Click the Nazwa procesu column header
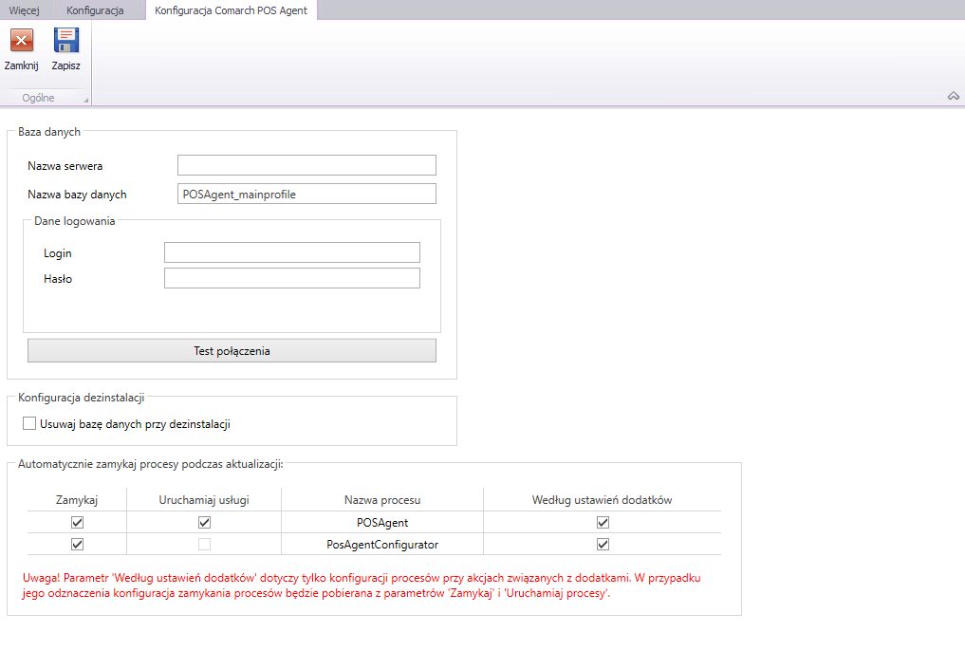Viewport: 965px width, 669px height. [382, 500]
